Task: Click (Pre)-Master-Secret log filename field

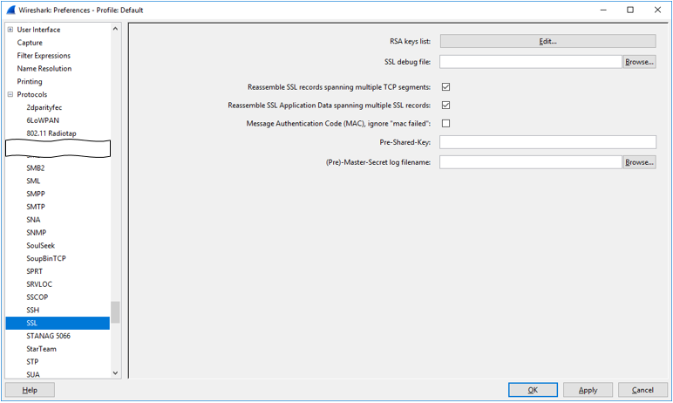Action: (531, 162)
